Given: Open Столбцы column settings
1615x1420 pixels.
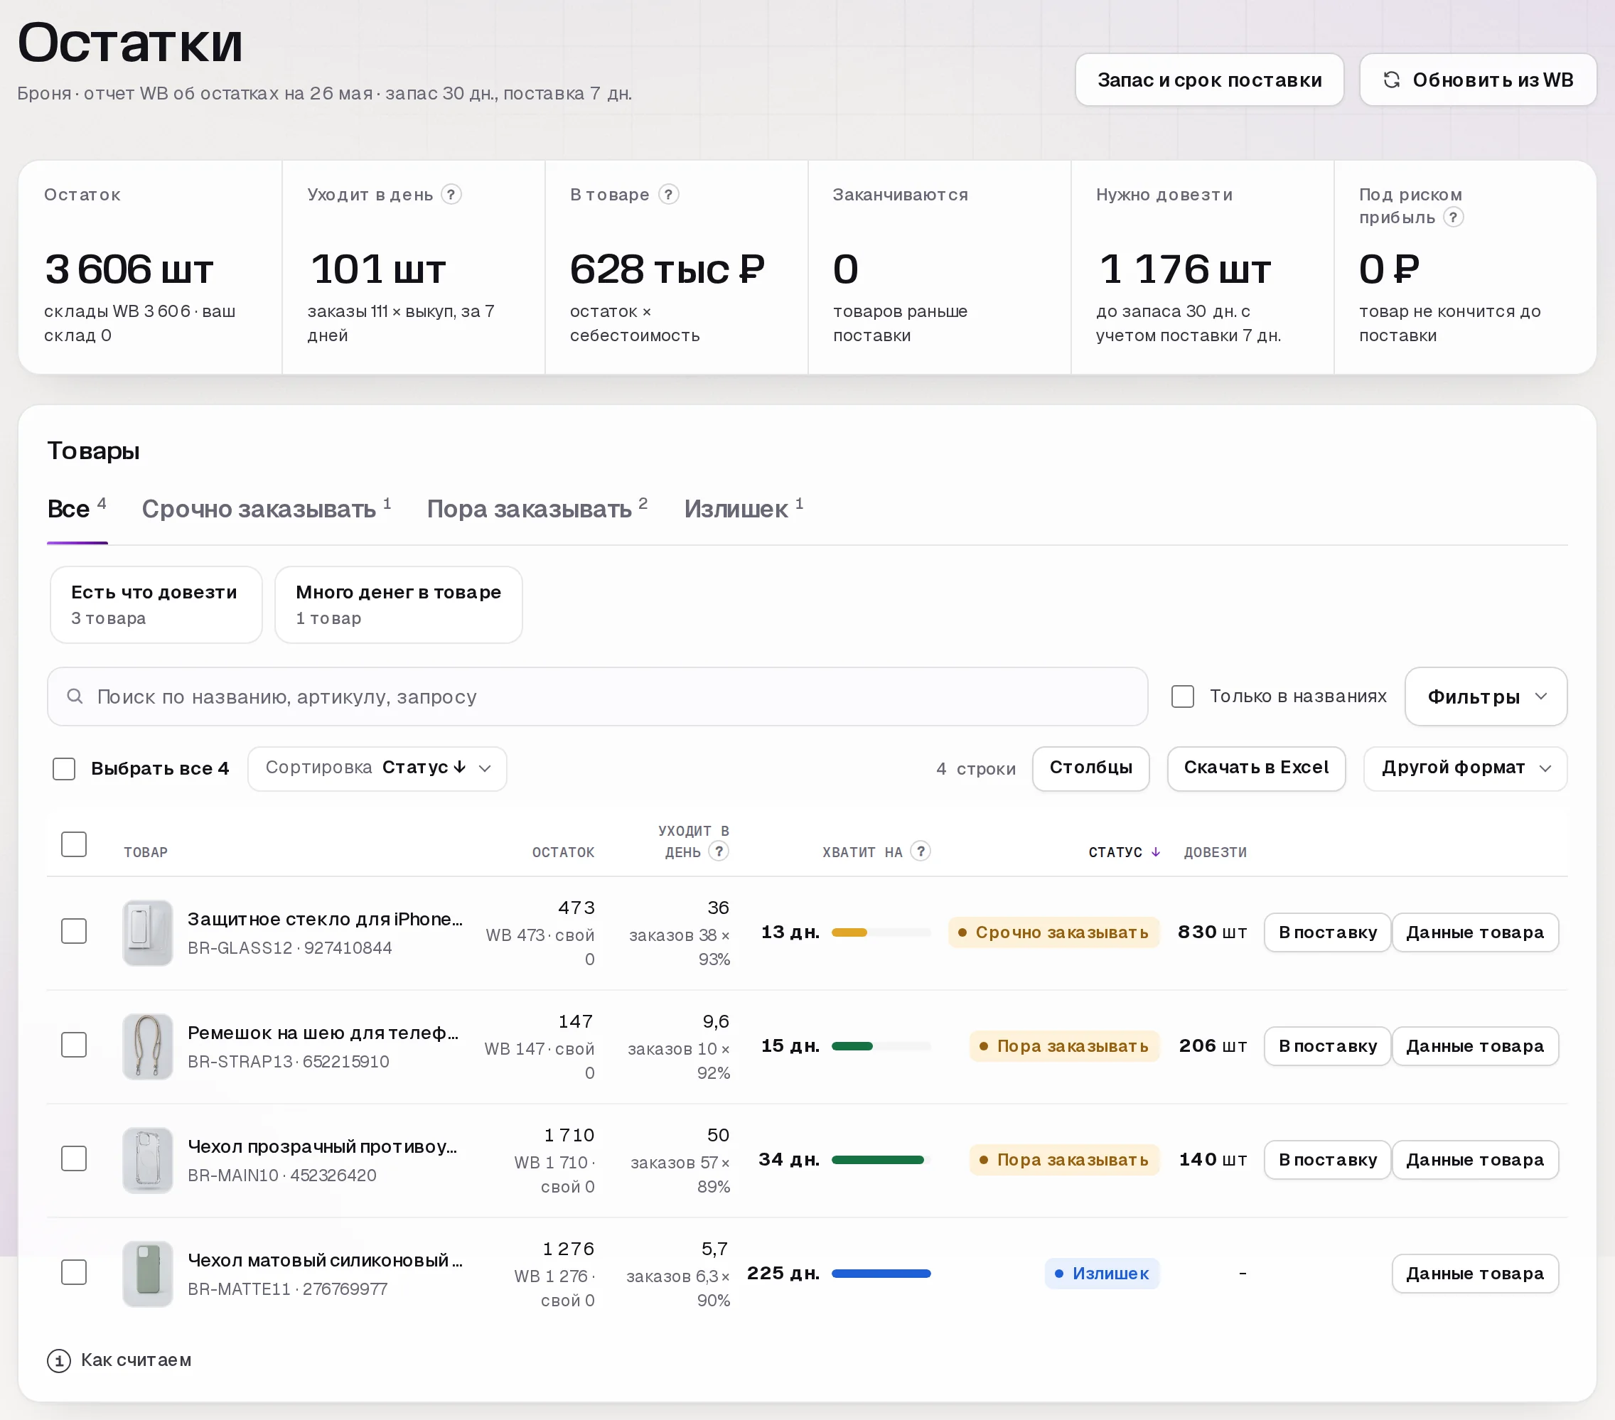Looking at the screenshot, I should 1090,768.
